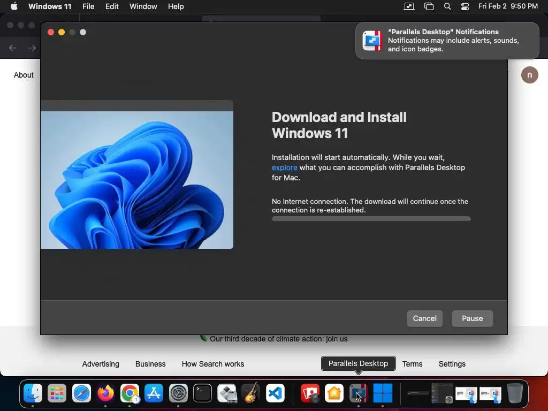
Task: Click the Parallels Desktop Notifications banner
Action: (447, 41)
